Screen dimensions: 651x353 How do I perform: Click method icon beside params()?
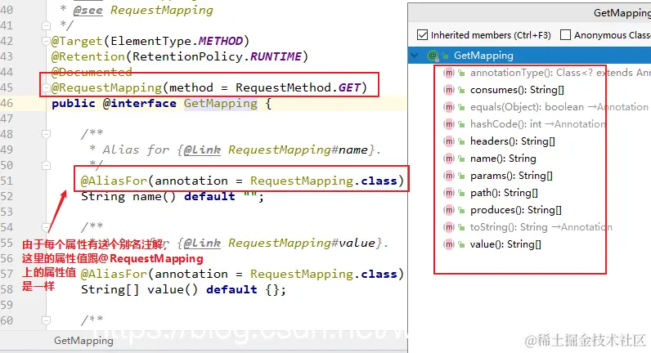click(x=448, y=176)
